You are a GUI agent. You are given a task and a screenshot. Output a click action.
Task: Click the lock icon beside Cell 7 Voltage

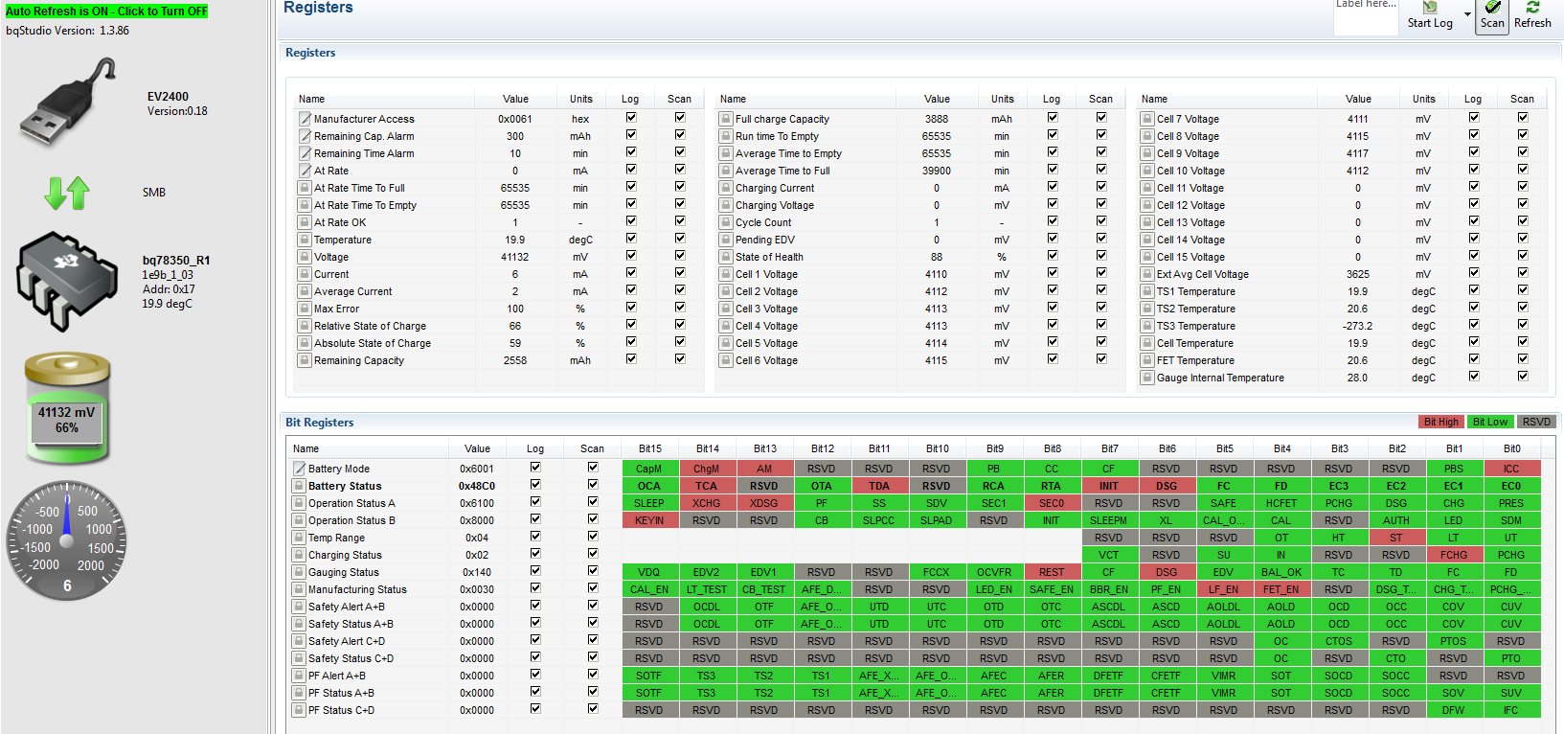click(x=1147, y=119)
